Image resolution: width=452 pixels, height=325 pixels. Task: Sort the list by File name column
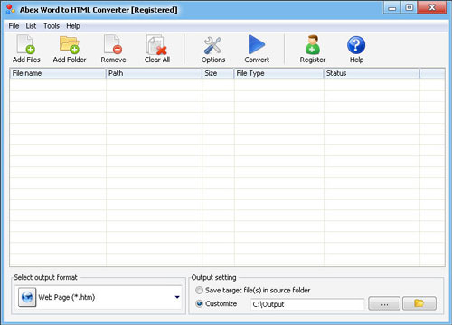coord(58,73)
